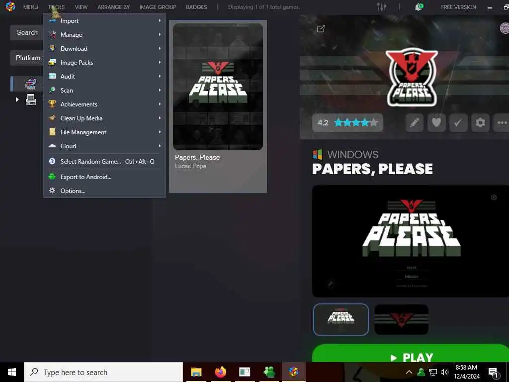Image resolution: width=509 pixels, height=382 pixels.
Task: Open the ARRANGE BY menu
Action: [x=114, y=7]
